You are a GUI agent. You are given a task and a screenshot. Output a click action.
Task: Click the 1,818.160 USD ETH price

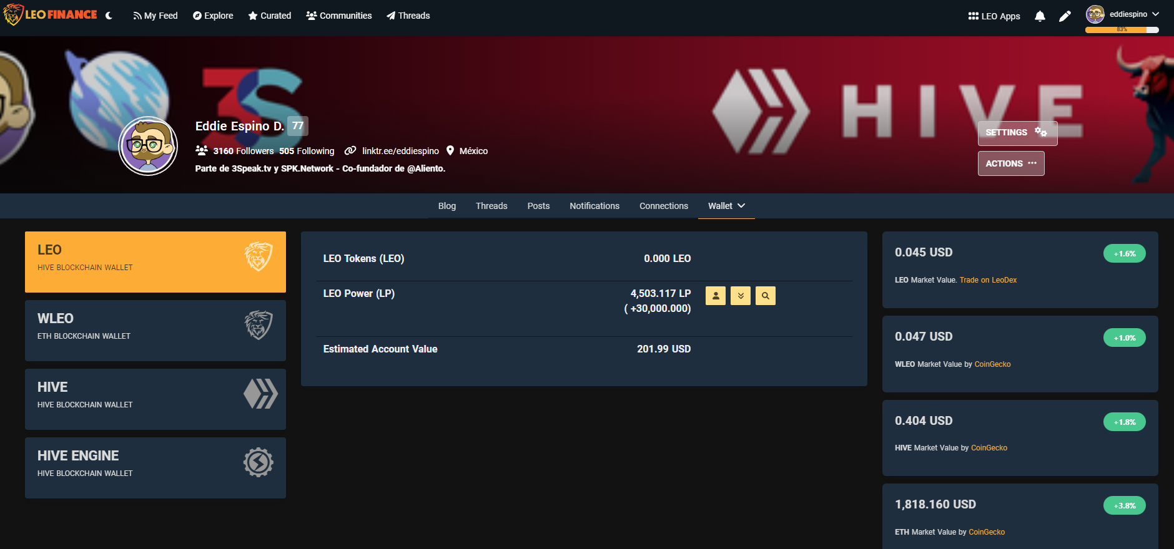click(x=935, y=505)
